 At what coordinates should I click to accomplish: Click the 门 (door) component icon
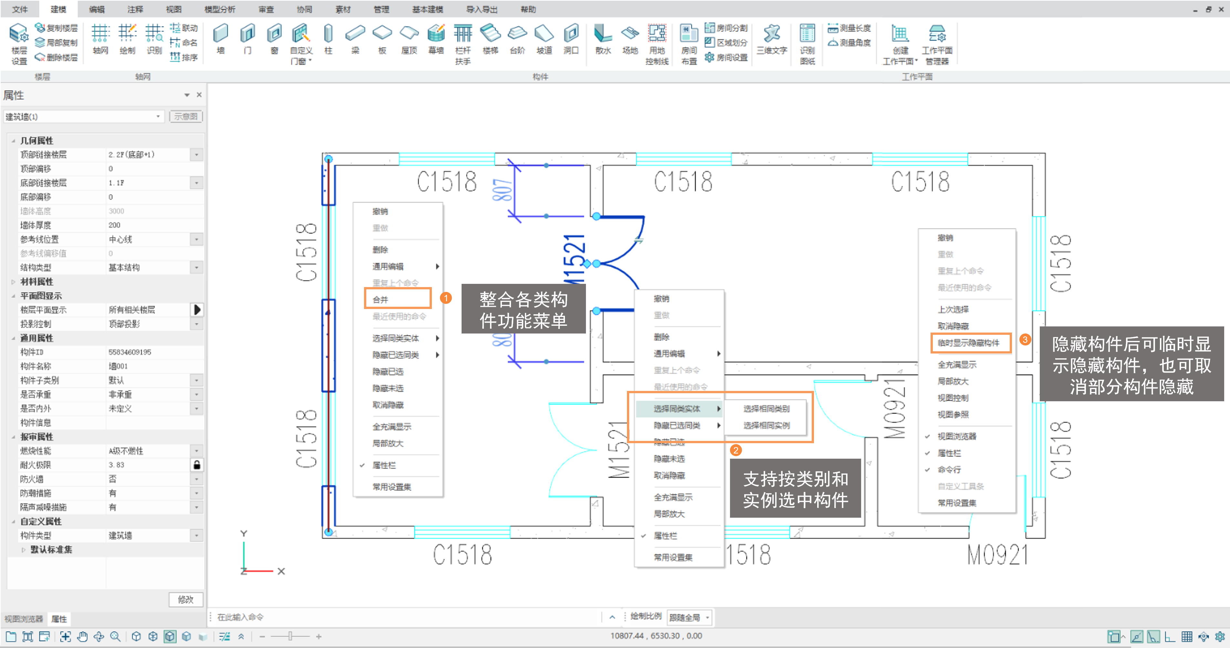coord(247,38)
